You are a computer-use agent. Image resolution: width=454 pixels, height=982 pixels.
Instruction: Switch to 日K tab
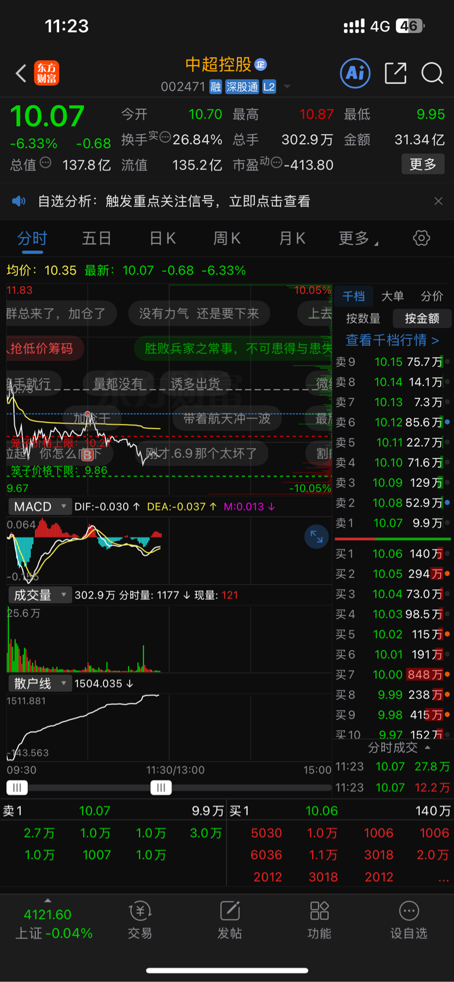[162, 238]
